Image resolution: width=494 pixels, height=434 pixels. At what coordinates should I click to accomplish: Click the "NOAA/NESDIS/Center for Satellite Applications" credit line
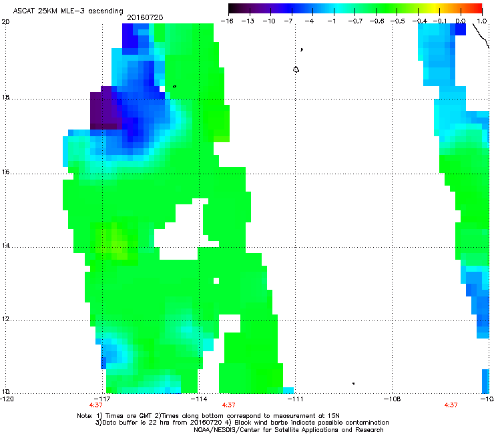(x=288, y=430)
